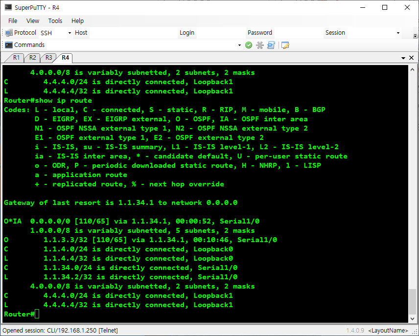Screen dimensions: 419x336
Task: Click the Protocol computer icon
Action: tap(8, 33)
